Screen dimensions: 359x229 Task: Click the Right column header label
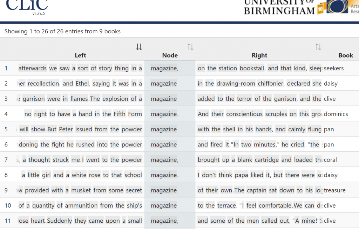point(259,55)
